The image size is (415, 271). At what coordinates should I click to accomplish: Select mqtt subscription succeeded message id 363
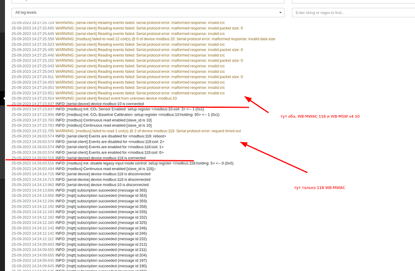(x=79, y=196)
